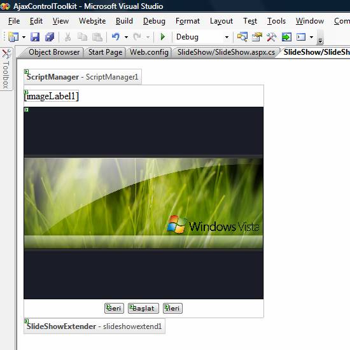Click the Save icon in toolbar
350x350 pixels.
35,37
